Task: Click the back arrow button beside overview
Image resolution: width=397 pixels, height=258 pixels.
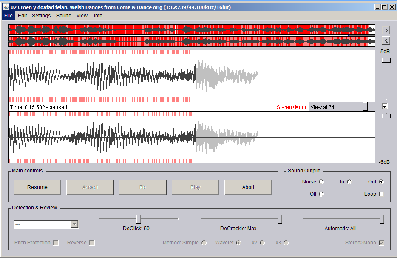Action: [386, 40]
